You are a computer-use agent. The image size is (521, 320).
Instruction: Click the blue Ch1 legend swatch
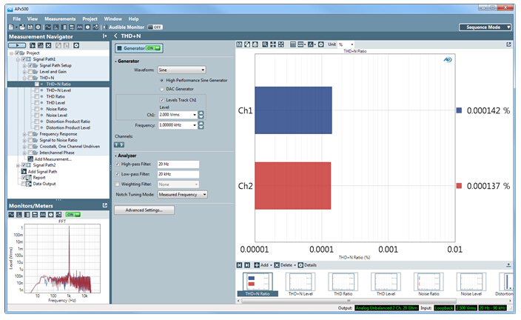459,110
